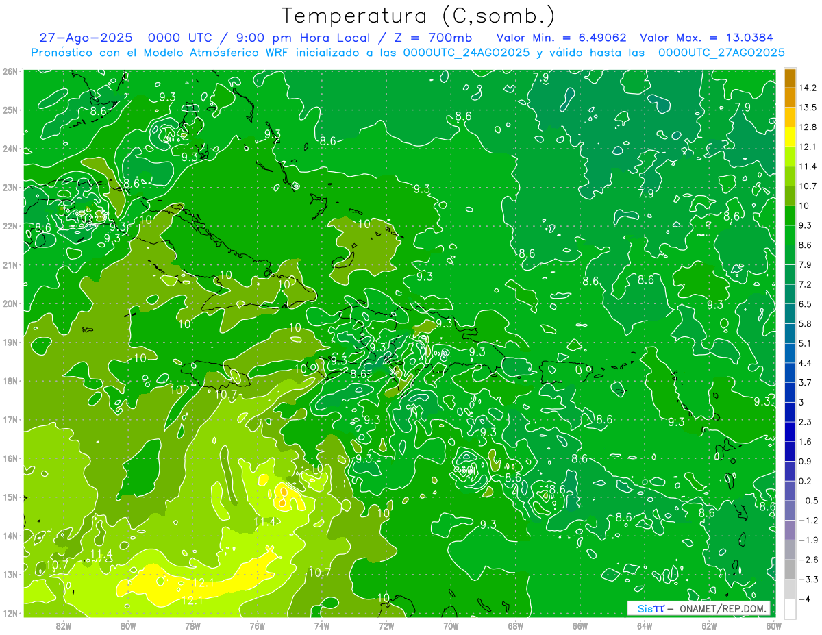
Task: Click the '12N' latitude axis label
Action: point(10,613)
